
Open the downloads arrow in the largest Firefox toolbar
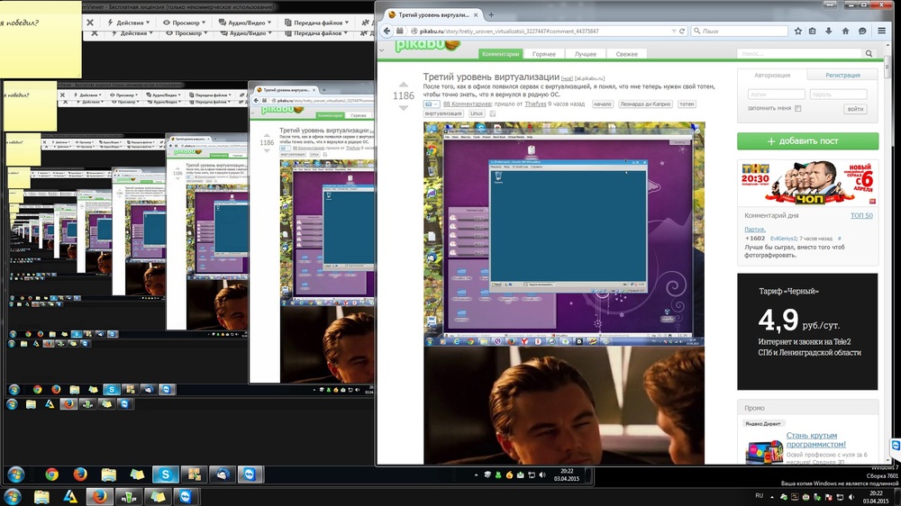830,31
